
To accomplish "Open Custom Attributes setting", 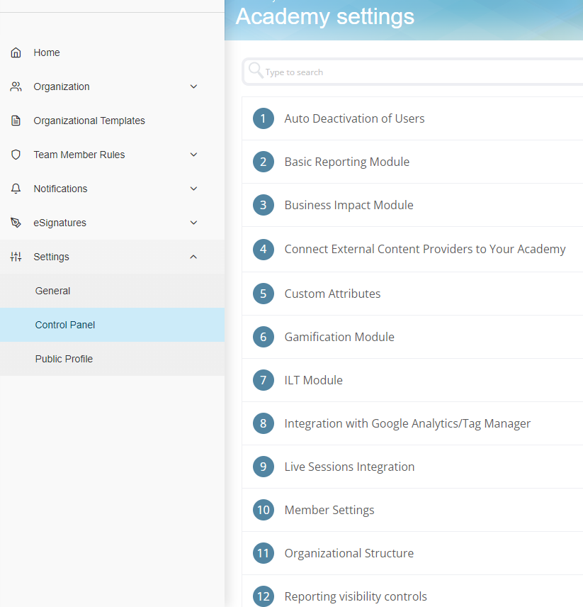I will [412, 294].
